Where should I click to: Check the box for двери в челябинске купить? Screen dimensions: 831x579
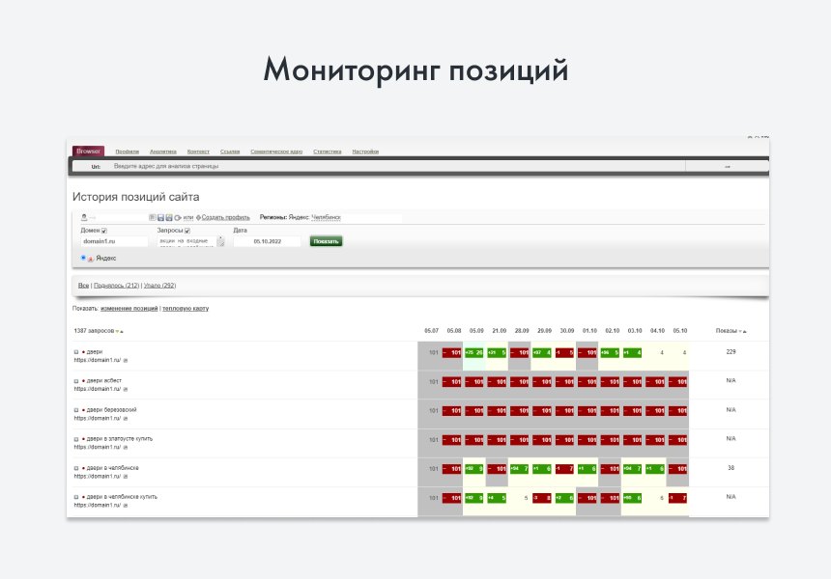click(76, 498)
